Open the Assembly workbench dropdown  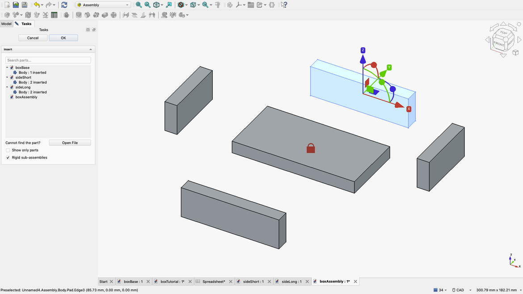pyautogui.click(x=103, y=5)
